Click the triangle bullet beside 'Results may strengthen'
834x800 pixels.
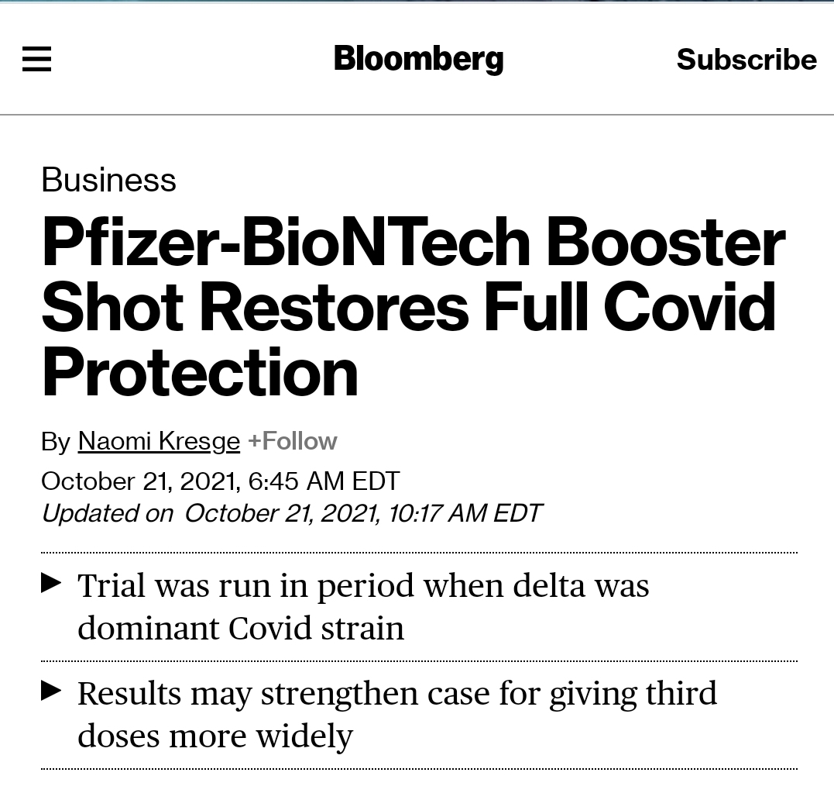click(51, 691)
